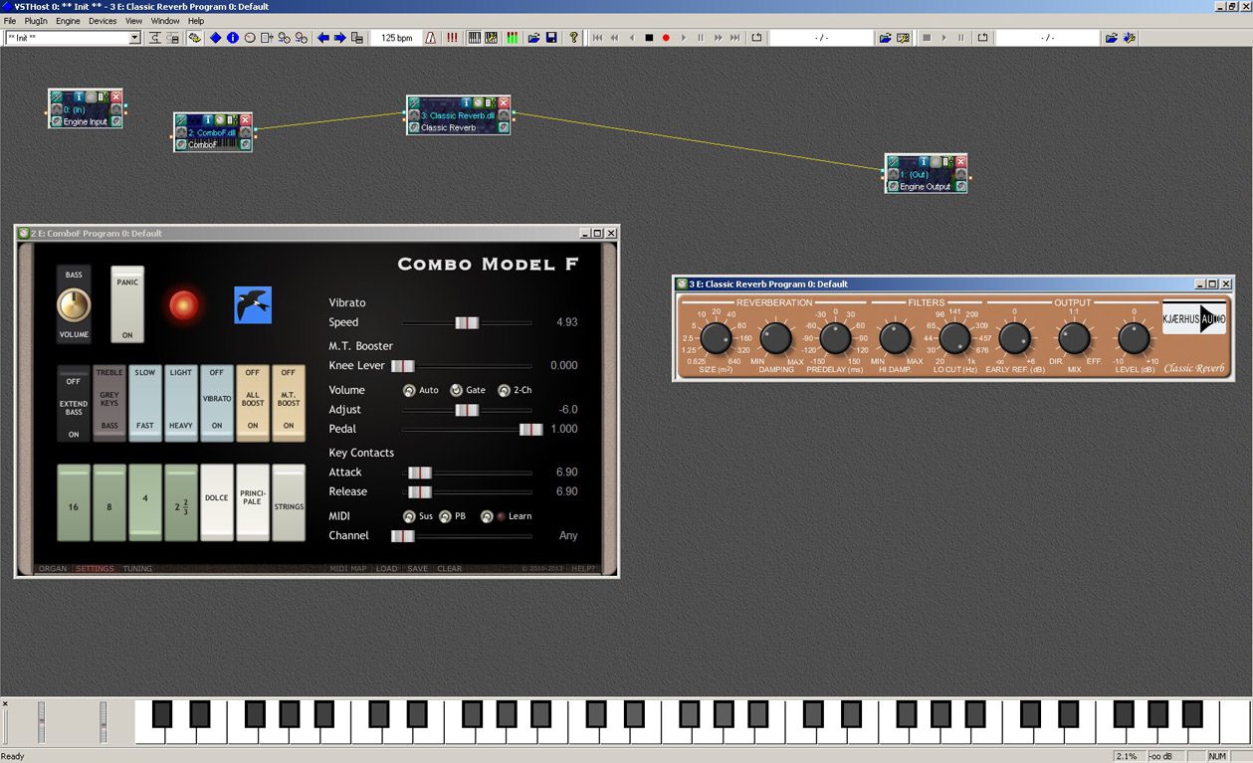Click the info icon on the Engine Input node
This screenshot has width=1253, height=763.
pos(80,96)
